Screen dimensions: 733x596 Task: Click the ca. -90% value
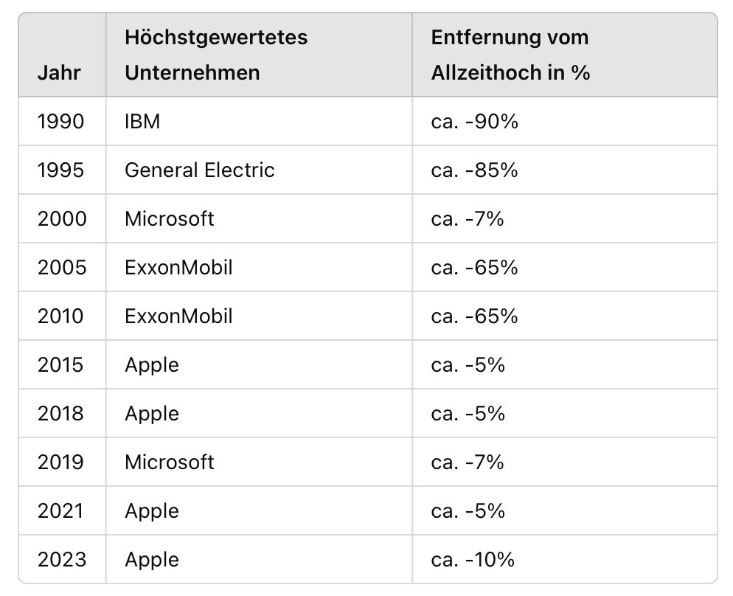click(x=474, y=121)
